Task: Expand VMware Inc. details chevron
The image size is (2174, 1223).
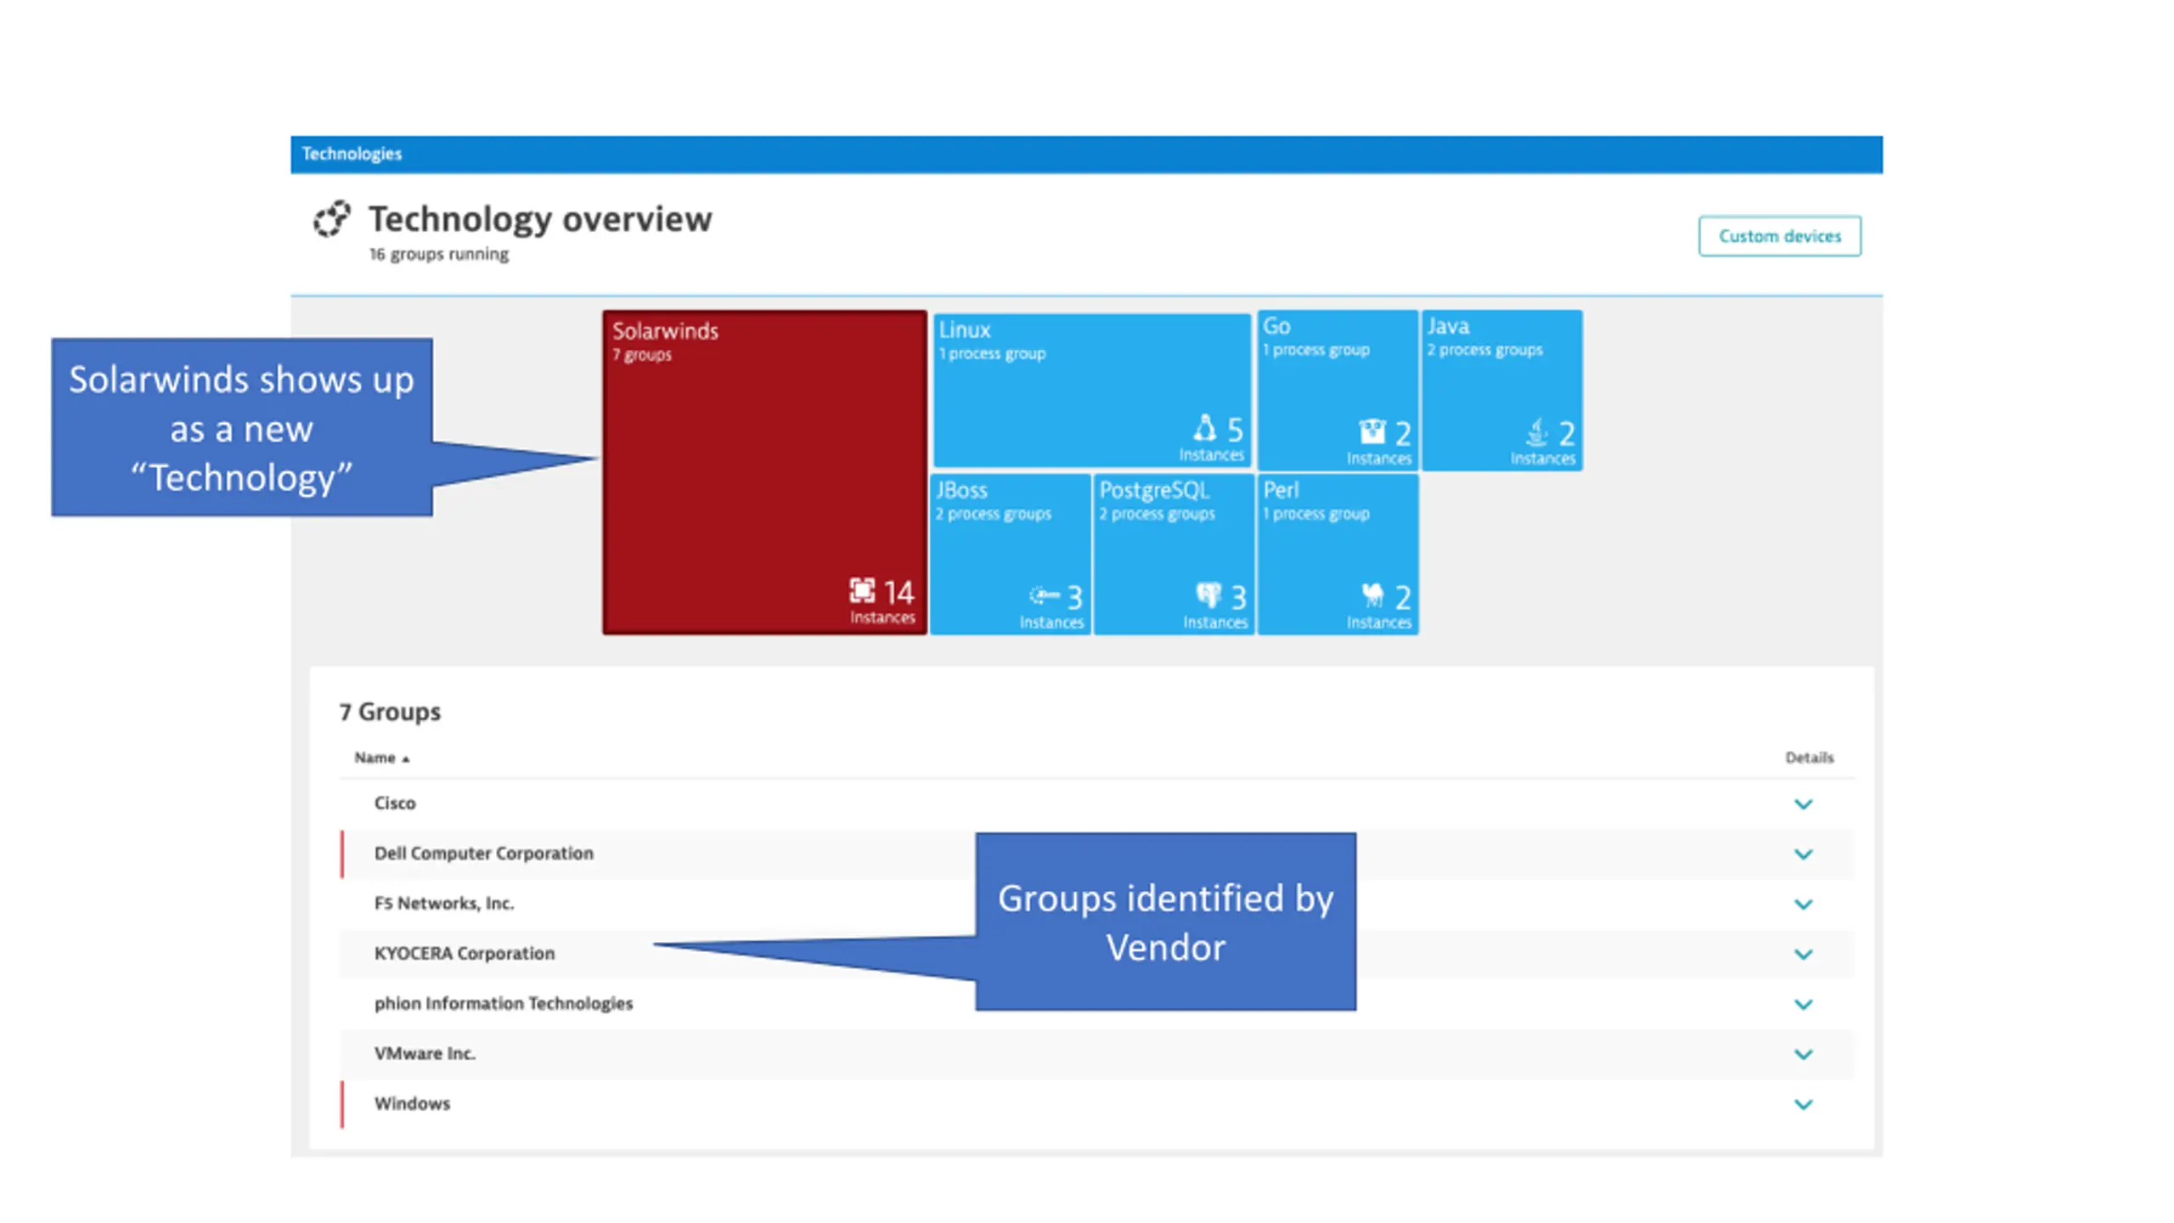Action: (x=1803, y=1054)
